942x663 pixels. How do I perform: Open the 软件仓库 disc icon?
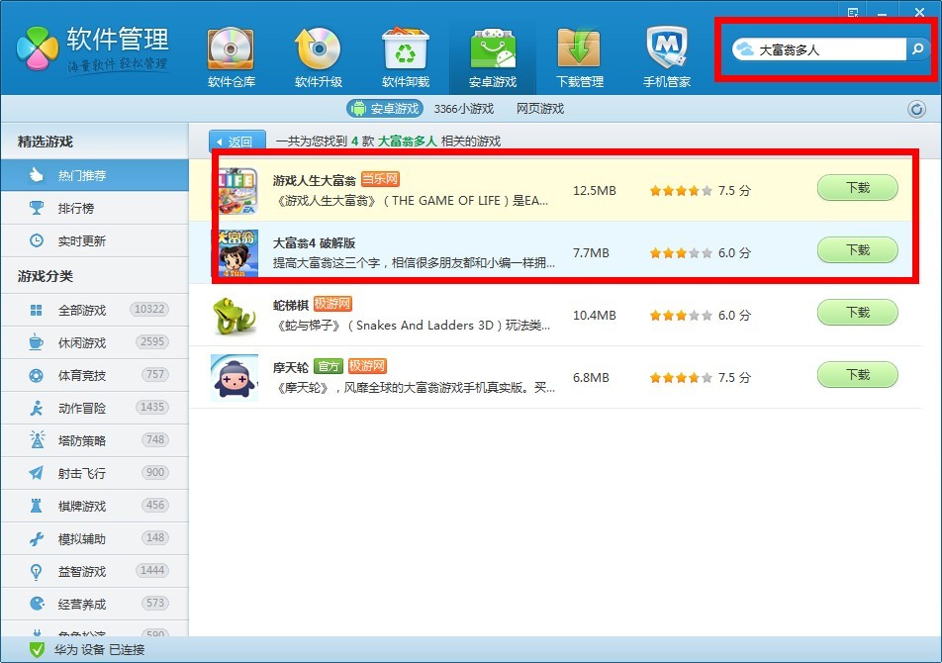click(x=232, y=49)
